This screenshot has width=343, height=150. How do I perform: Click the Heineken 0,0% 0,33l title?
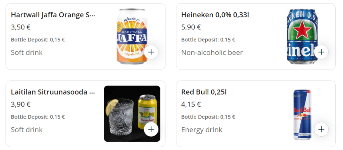[x=215, y=15]
